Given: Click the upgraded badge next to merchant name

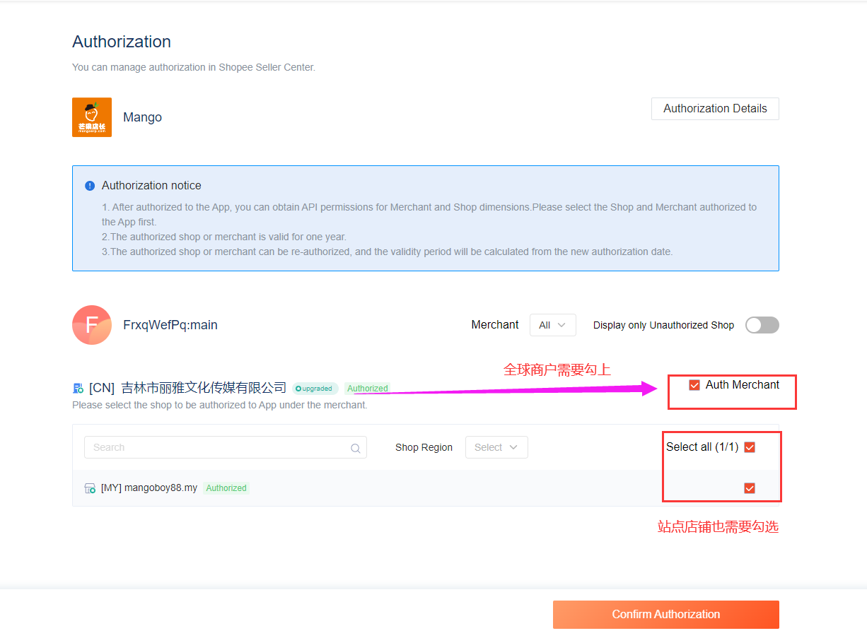Looking at the screenshot, I should (315, 389).
